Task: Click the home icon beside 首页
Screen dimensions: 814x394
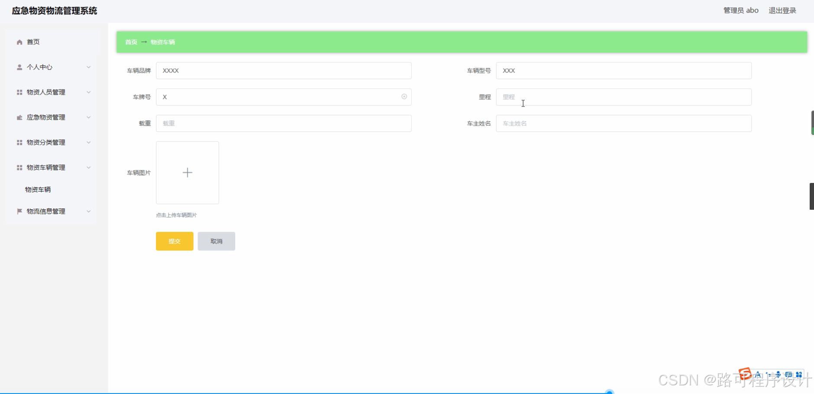Action: (19, 42)
